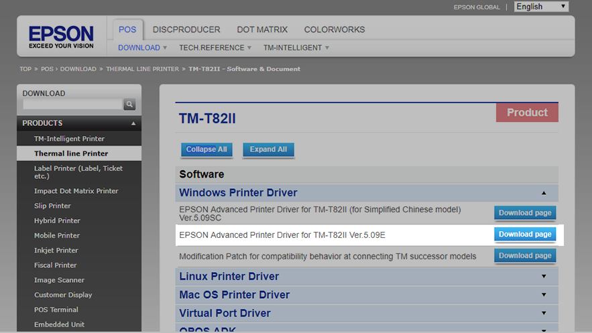Open Download page for Simplified Chinese driver
Screen dimensions: 592x333
coord(525,212)
